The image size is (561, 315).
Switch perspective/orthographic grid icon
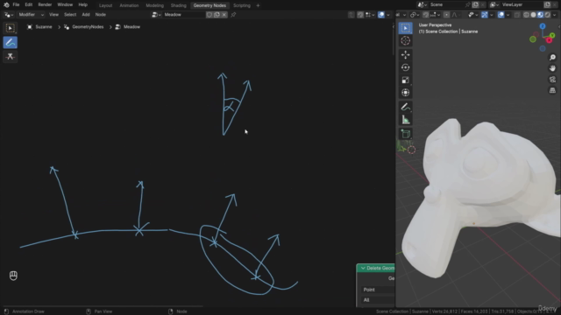pos(552,90)
